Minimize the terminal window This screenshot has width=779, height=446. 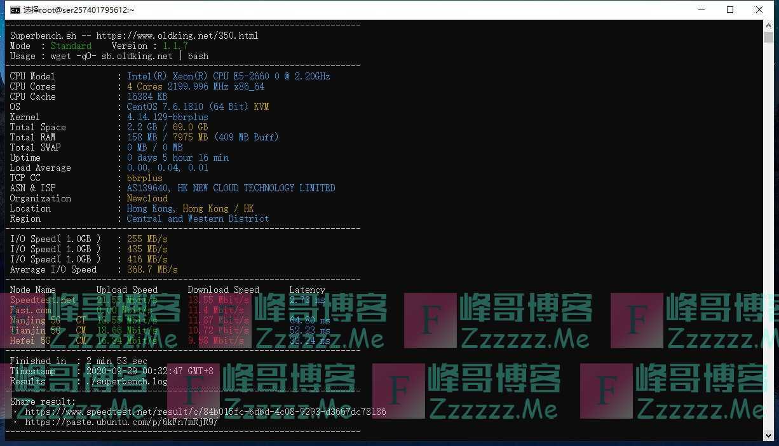pos(701,10)
